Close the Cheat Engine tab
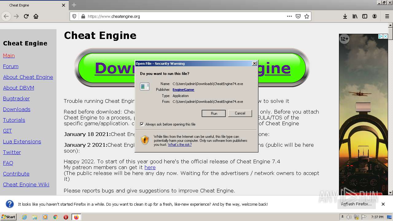This screenshot has width=393, height=221. [x=64, y=5]
